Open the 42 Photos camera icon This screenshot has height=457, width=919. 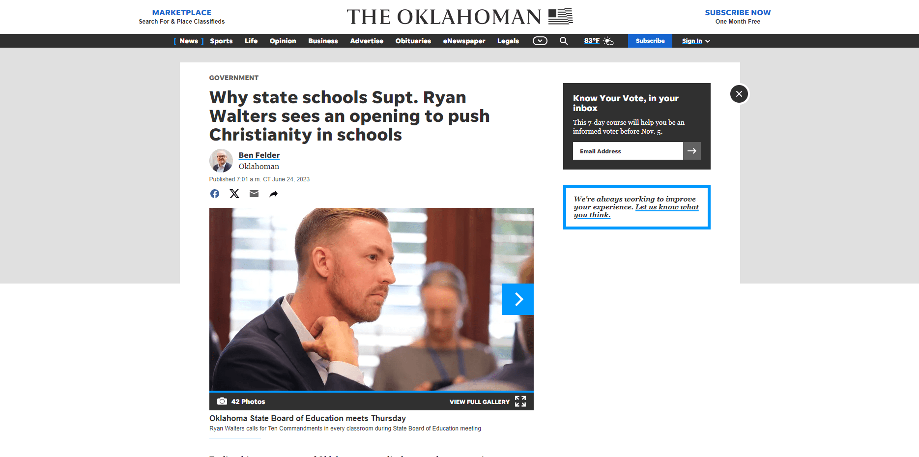(x=222, y=401)
